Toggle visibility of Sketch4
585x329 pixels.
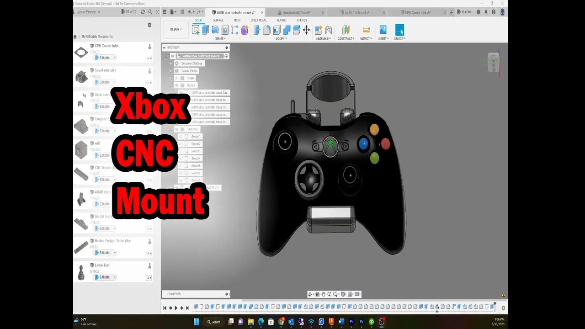click(181, 159)
